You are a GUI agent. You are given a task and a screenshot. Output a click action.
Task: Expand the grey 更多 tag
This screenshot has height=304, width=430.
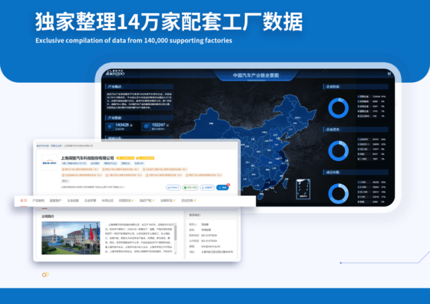pyautogui.click(x=65, y=181)
